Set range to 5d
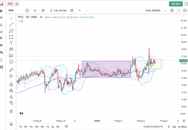The image size is (188, 130). click(26, 127)
